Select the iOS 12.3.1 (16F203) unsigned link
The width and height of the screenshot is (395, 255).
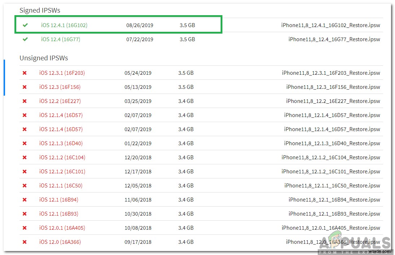62,73
